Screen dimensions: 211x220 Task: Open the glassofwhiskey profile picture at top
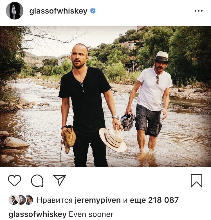pos(15,11)
